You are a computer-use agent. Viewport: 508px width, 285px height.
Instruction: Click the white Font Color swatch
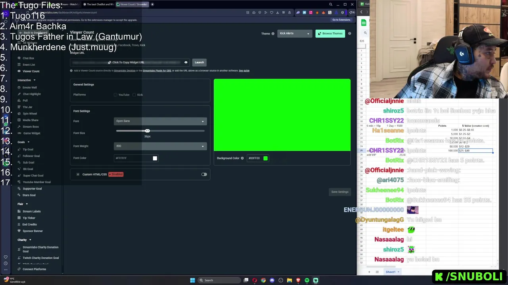[x=155, y=158]
